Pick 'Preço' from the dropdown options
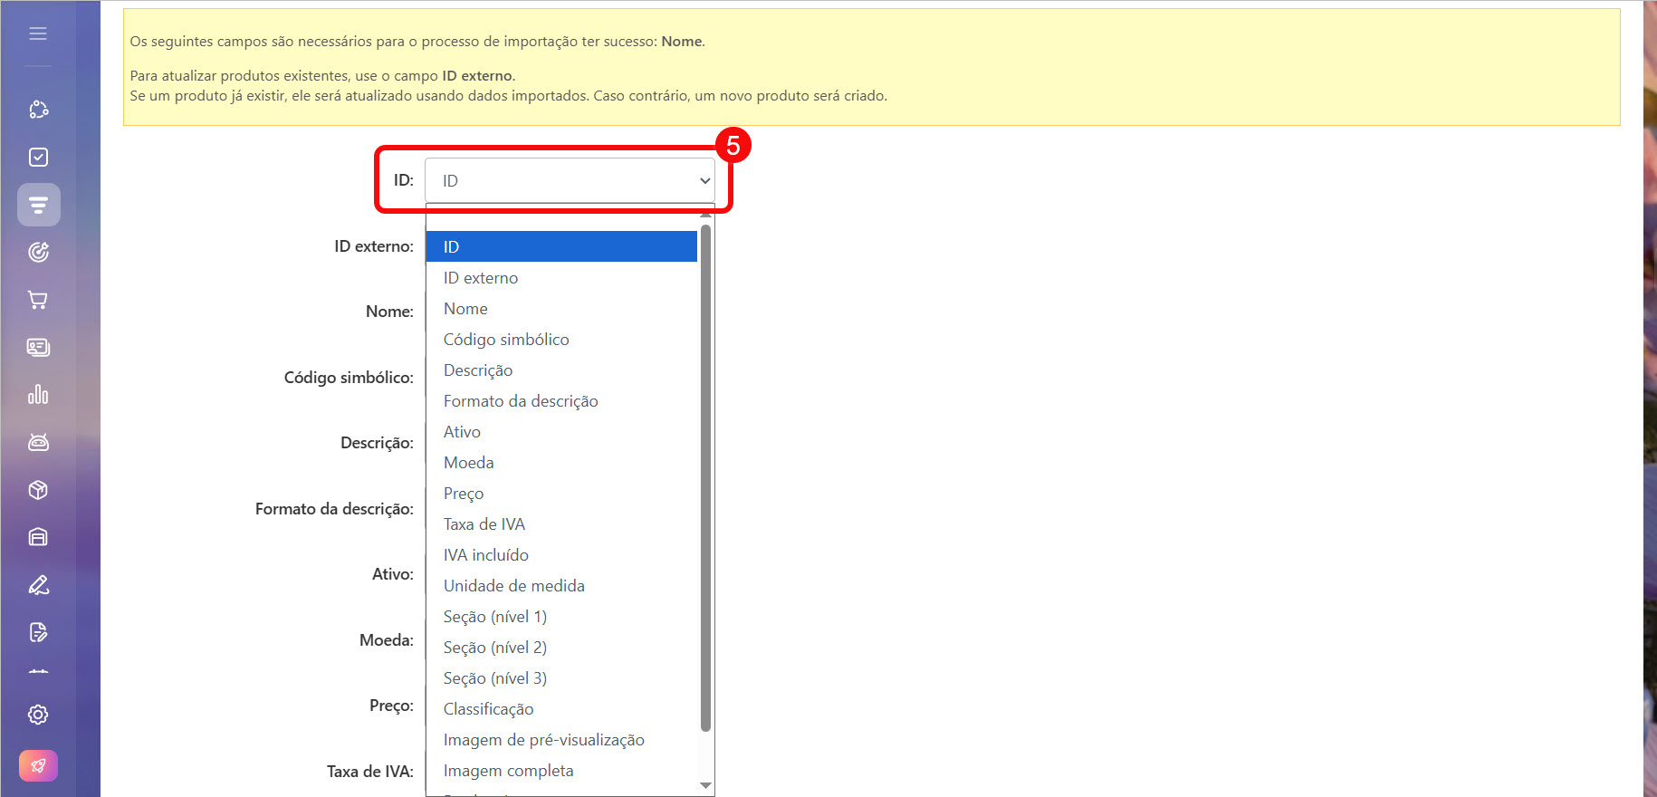The image size is (1657, 797). coord(464,494)
